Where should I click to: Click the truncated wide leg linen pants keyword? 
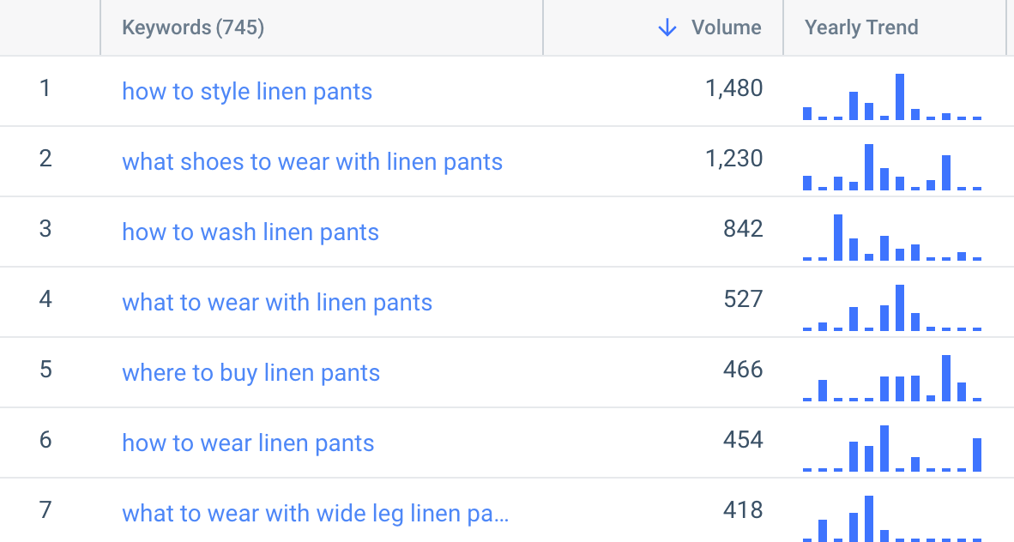315,513
